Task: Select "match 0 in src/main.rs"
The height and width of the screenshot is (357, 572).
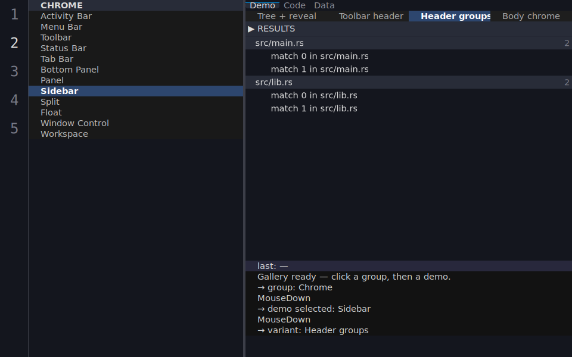Action: pos(409,56)
